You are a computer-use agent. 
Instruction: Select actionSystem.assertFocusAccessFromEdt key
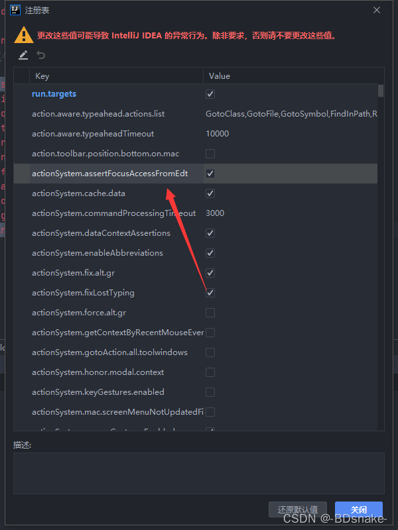coord(109,174)
